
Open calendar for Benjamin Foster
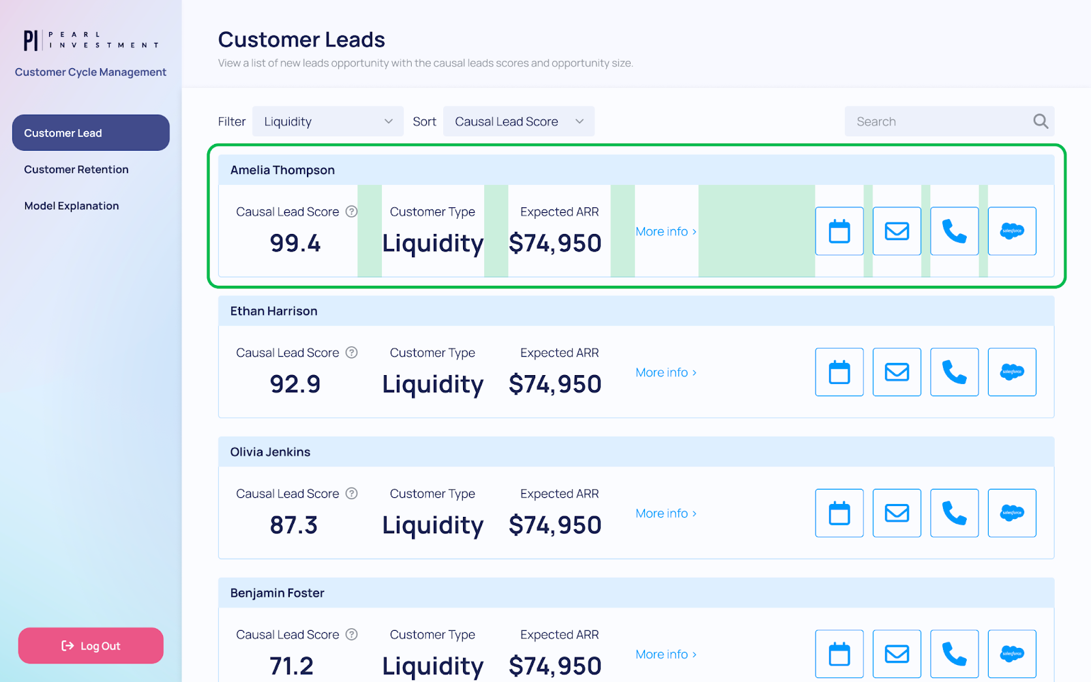point(839,654)
